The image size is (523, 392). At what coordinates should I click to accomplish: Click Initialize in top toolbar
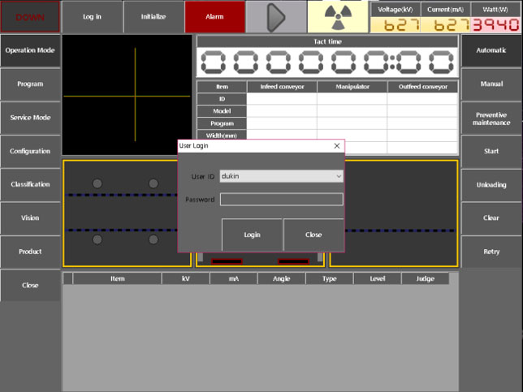pos(153,17)
